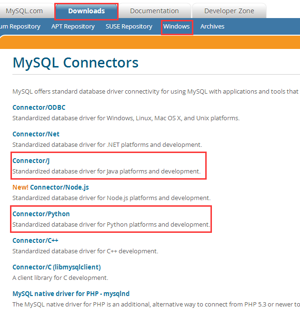The height and width of the screenshot is (316, 300).
Task: Follow the Connector/ODBC link
Action: point(39,107)
